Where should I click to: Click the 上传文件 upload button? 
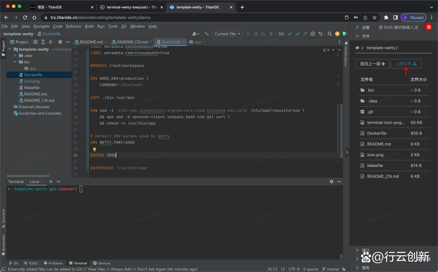[x=406, y=64]
